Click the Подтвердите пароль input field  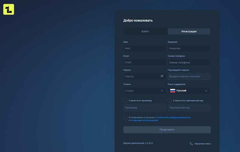(x=189, y=77)
